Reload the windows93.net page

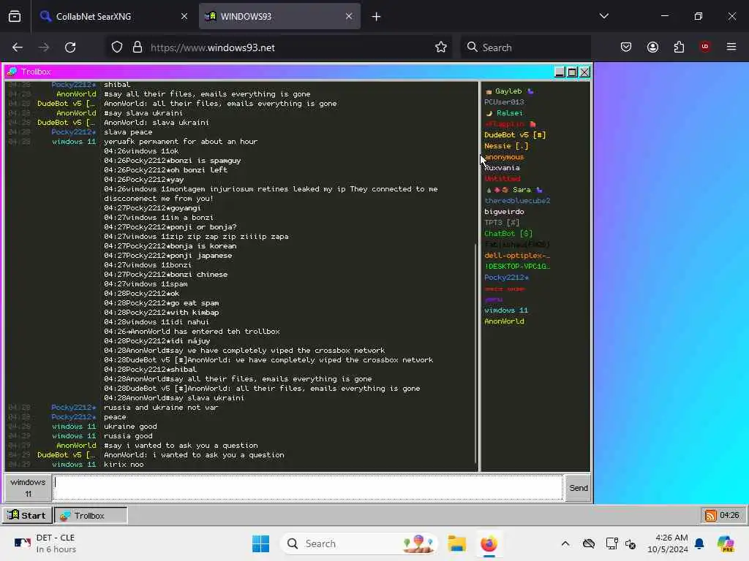point(70,47)
